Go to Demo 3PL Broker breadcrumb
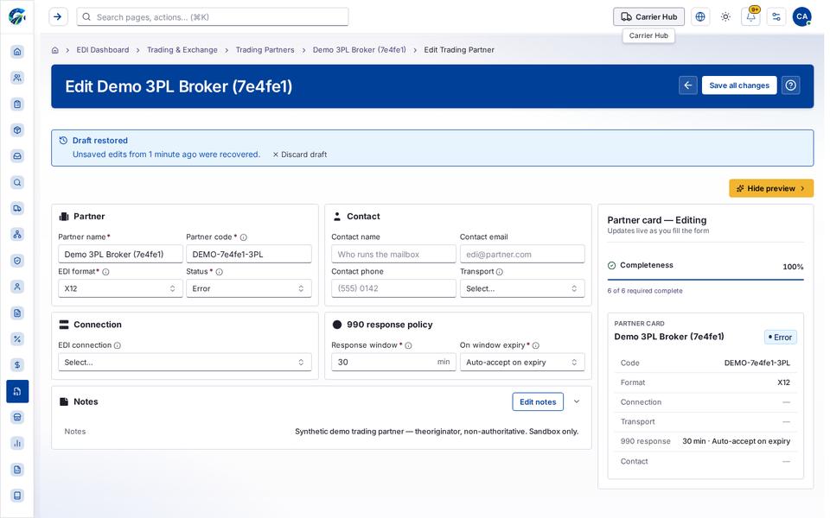 pos(360,50)
